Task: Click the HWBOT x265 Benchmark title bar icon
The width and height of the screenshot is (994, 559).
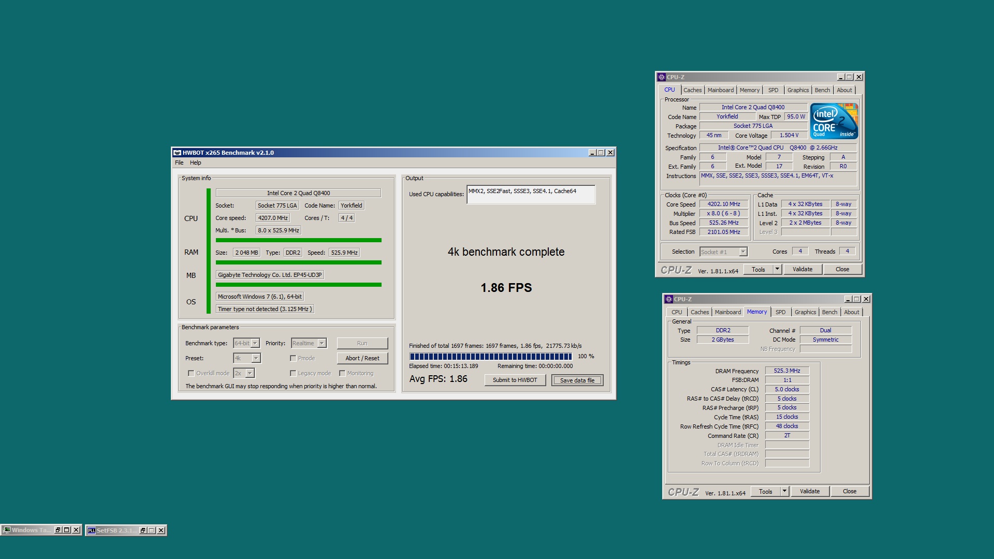Action: pyautogui.click(x=177, y=153)
